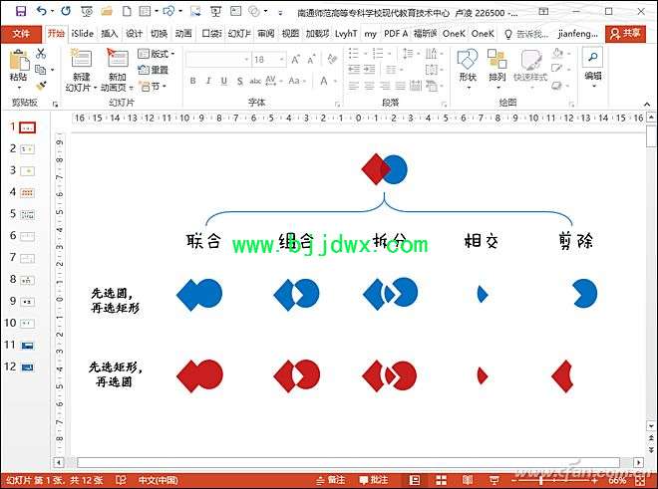Open the 节 section dropdown
This screenshot has width=658, height=489.
(153, 87)
